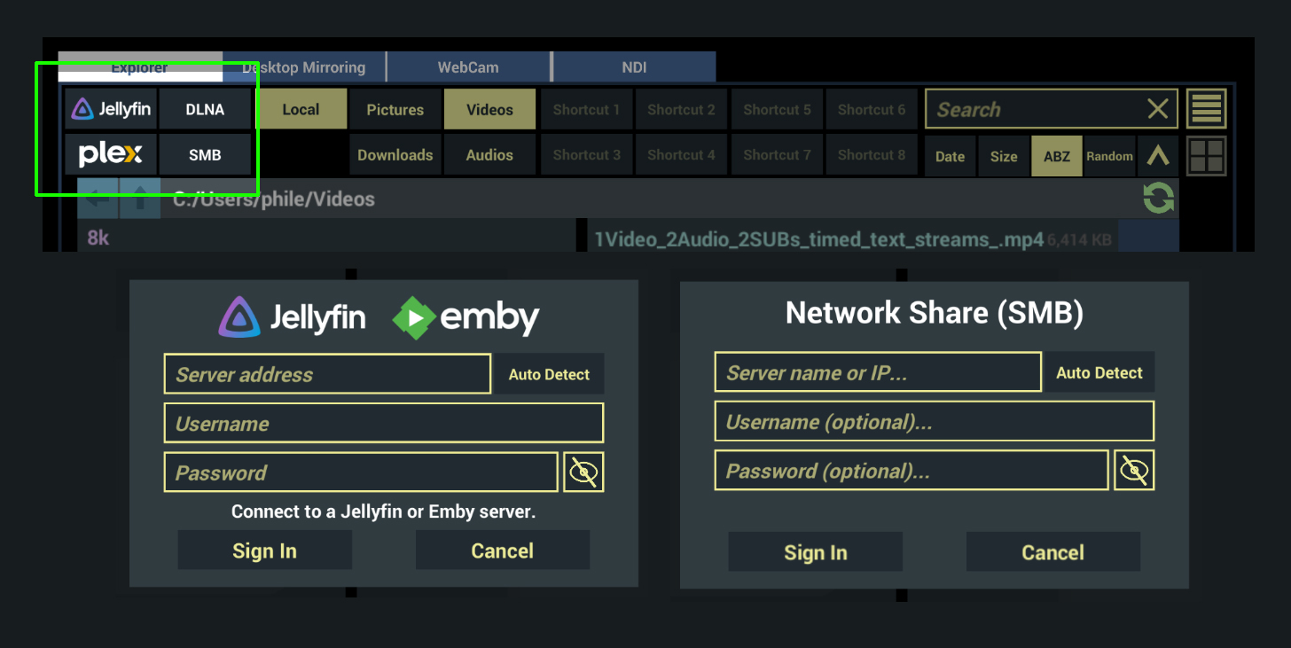
Task: Toggle Jellyfin password visibility eye
Action: click(x=583, y=472)
